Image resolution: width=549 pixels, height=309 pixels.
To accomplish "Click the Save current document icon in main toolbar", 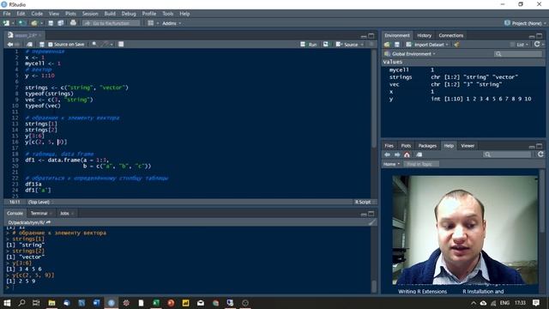I will (x=51, y=23).
